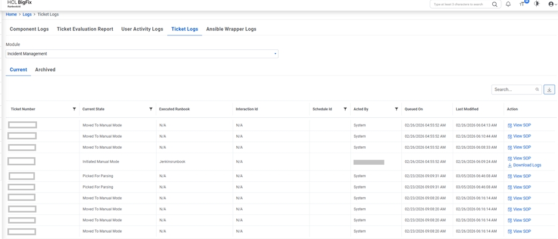Viewport: 558px width, 239px height.
Task: Switch to the Archived sub-tab
Action: pyautogui.click(x=45, y=70)
